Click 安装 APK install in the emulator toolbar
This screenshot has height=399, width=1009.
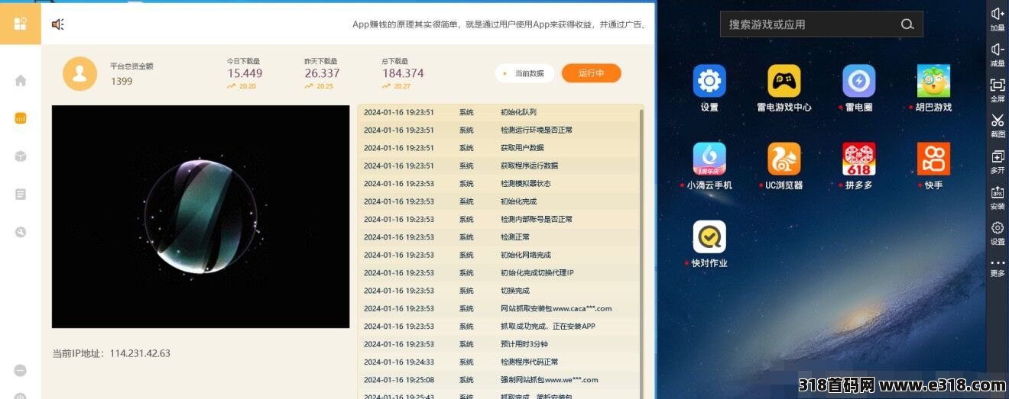[998, 198]
